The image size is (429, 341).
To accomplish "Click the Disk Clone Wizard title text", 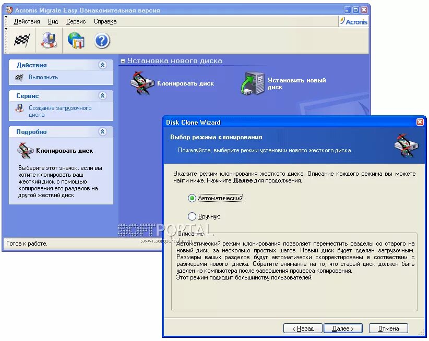I will [193, 123].
